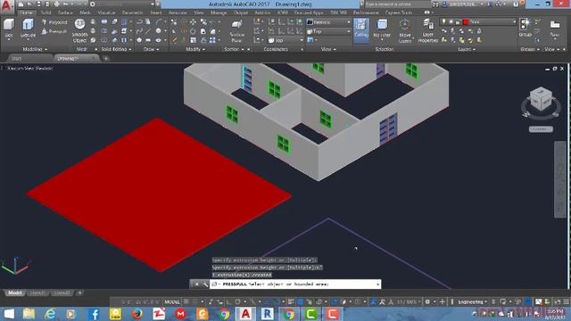Toggle the layer freeze sun icon
Screen dimensions: 571x321
(451, 22)
